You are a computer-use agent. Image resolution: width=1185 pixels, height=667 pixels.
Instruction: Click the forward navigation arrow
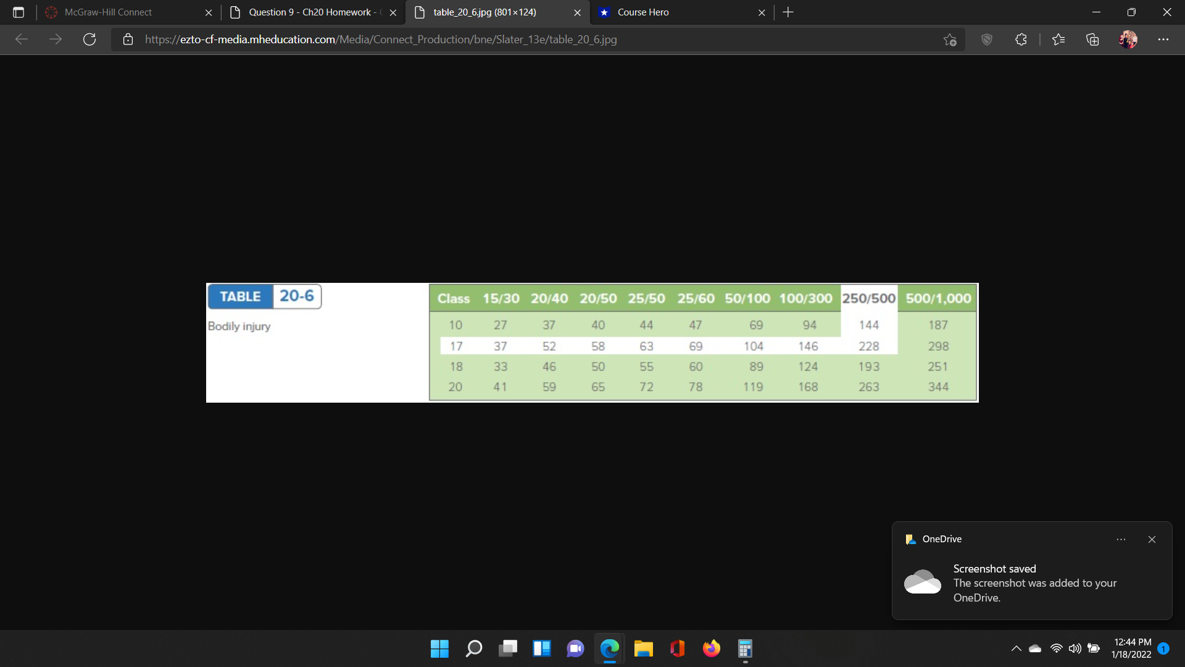click(56, 39)
